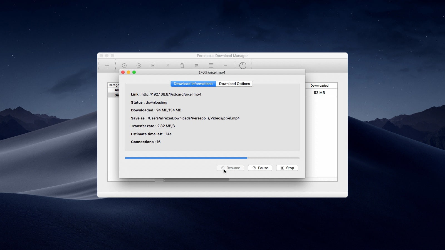Open download properties via the list icon
Screen dimensions: 445x250
197,66
